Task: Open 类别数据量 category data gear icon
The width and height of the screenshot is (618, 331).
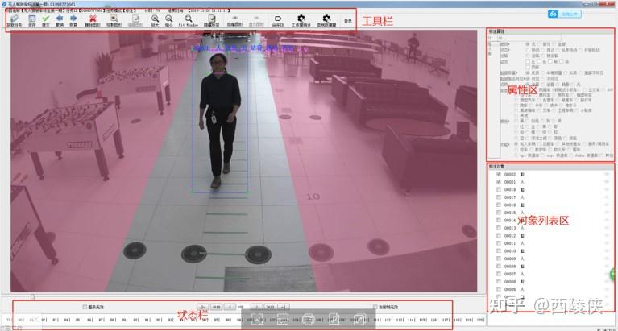Action: tap(327, 20)
